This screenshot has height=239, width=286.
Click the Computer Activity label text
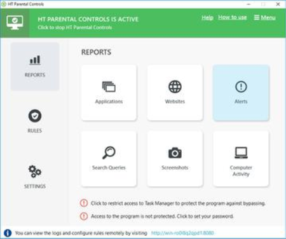tap(241, 171)
